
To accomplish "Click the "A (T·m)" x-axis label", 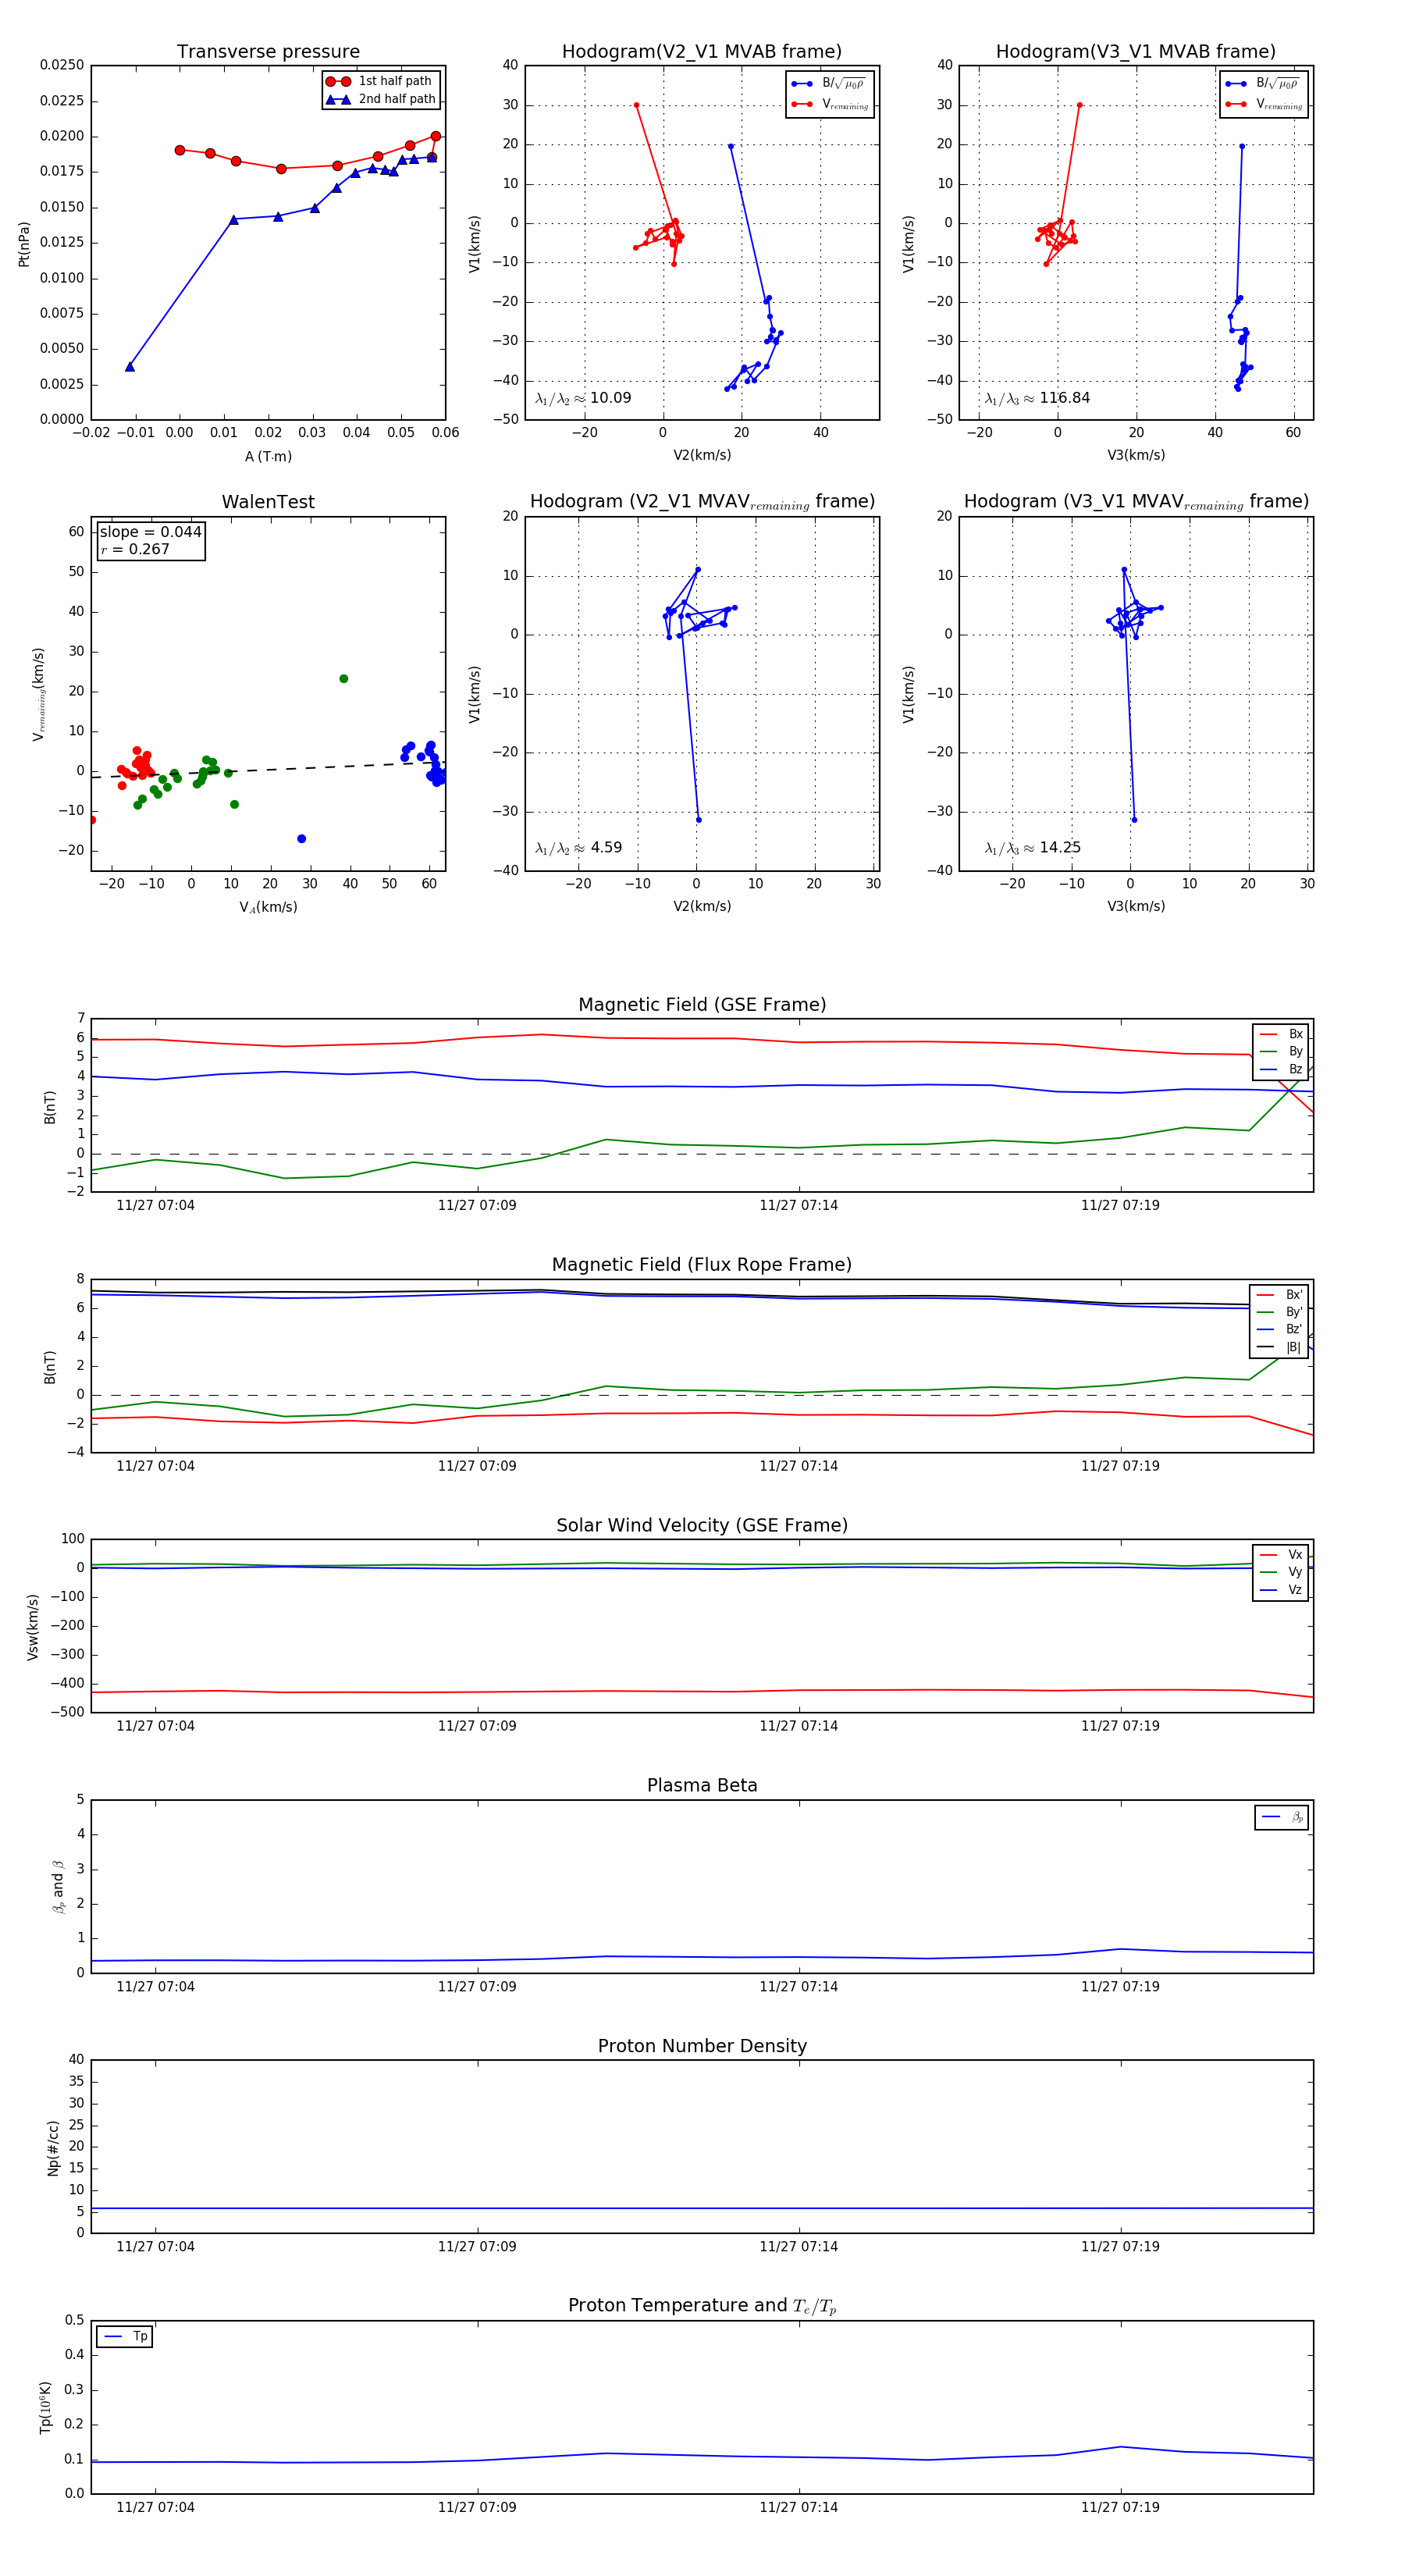I will point(268,457).
